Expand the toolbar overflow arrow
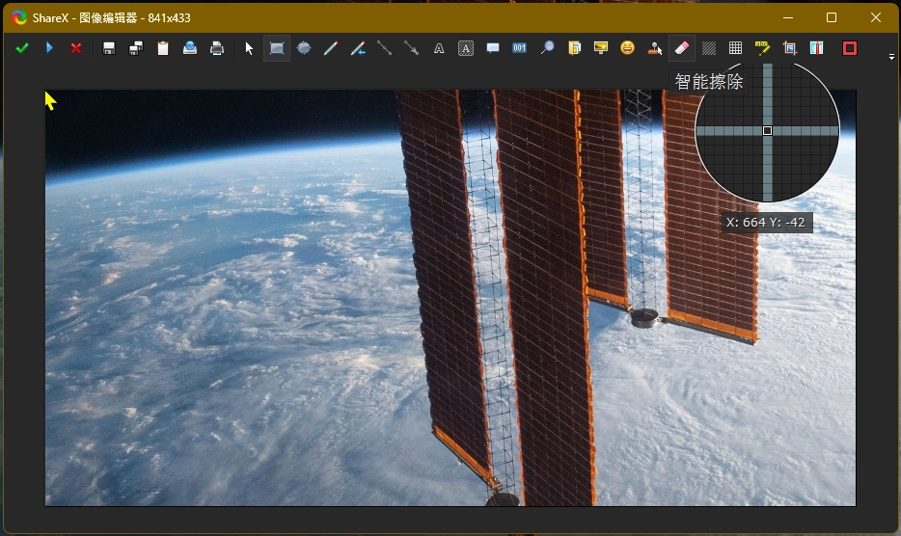901x536 pixels. 891,58
